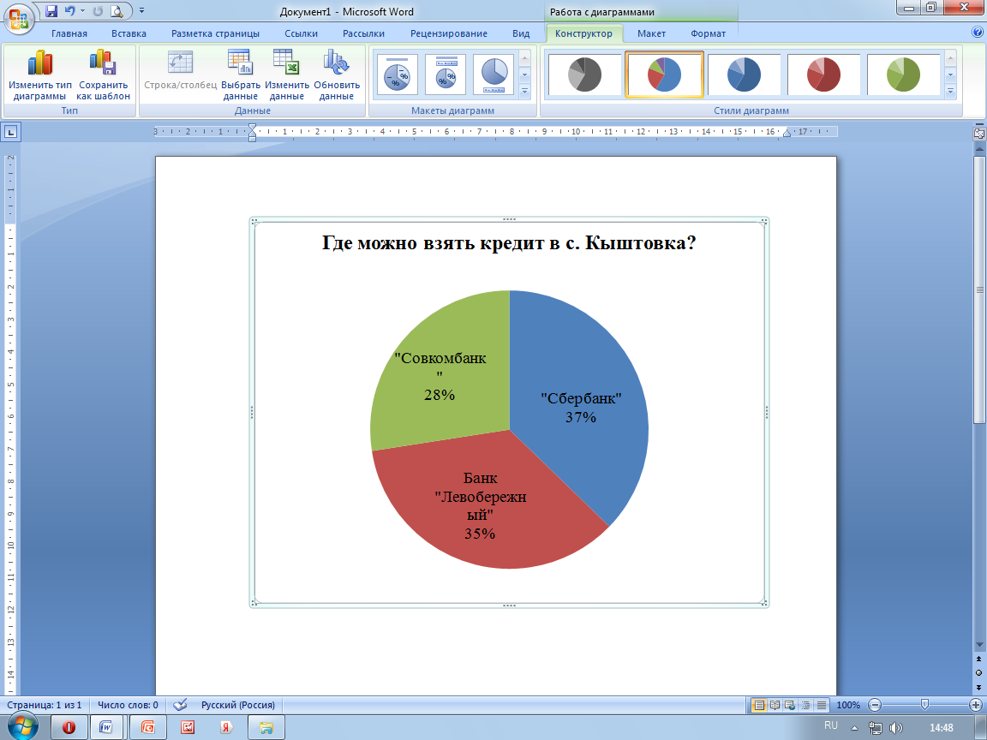The height and width of the screenshot is (740, 987).
Task: Open the Главная tab
Action: click(x=69, y=33)
